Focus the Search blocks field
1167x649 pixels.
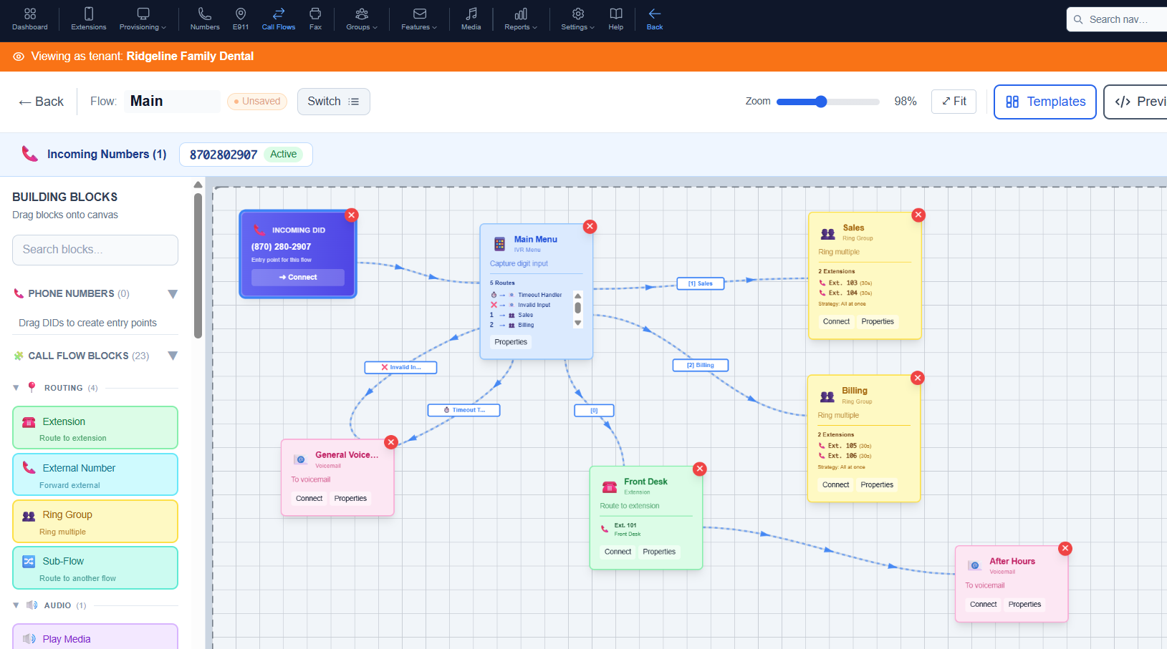click(x=95, y=250)
